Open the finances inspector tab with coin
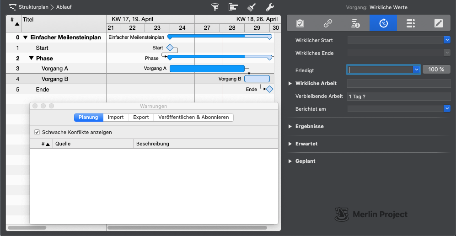The height and width of the screenshot is (236, 456). [356, 23]
